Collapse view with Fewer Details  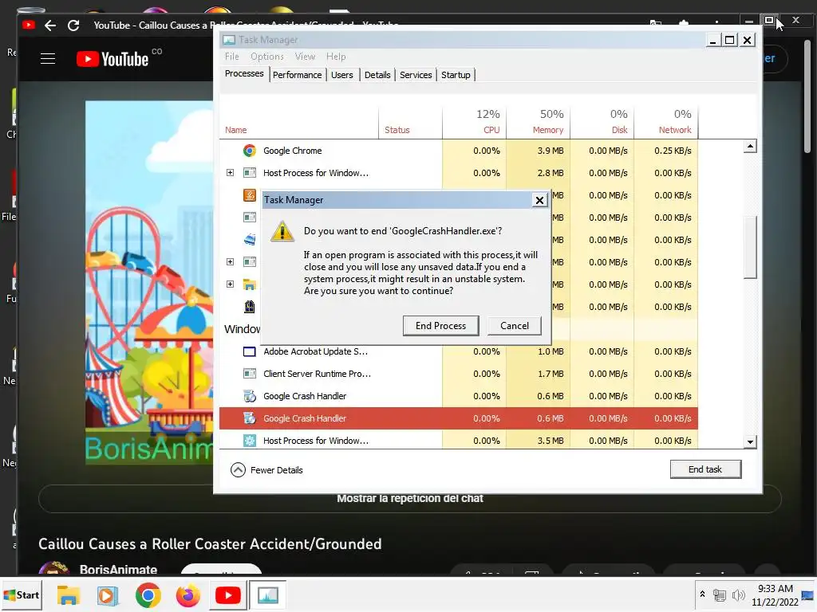(266, 470)
